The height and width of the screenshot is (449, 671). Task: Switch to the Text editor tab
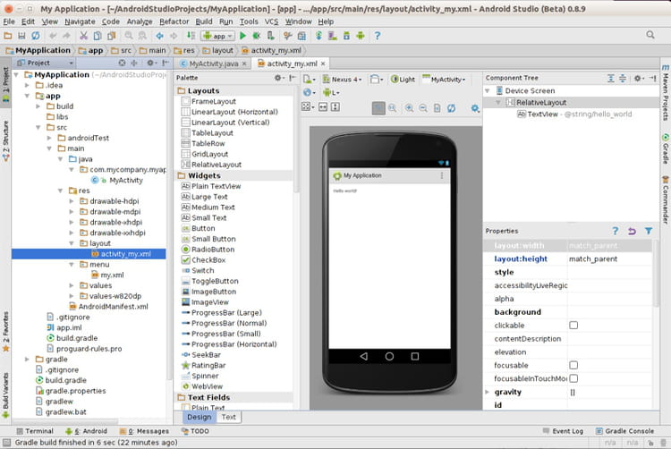point(228,417)
